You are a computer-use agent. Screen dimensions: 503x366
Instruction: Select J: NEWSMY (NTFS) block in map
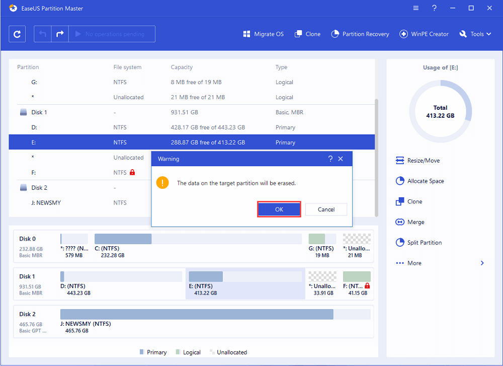(x=215, y=321)
